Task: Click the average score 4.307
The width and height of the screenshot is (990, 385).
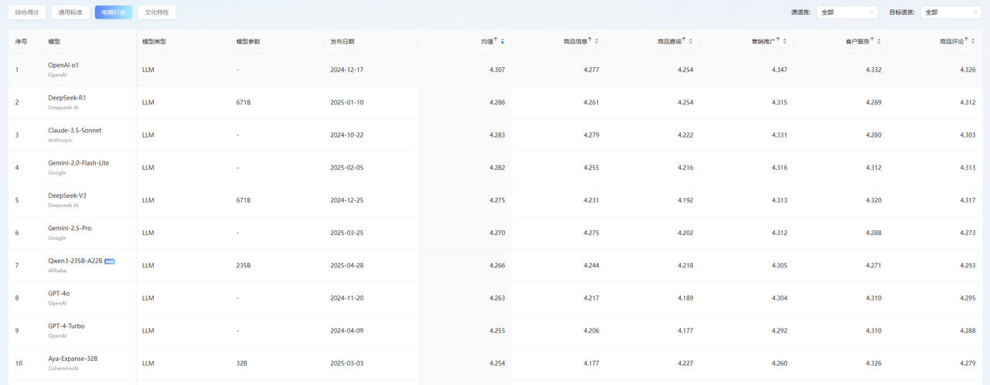Action: pos(497,70)
